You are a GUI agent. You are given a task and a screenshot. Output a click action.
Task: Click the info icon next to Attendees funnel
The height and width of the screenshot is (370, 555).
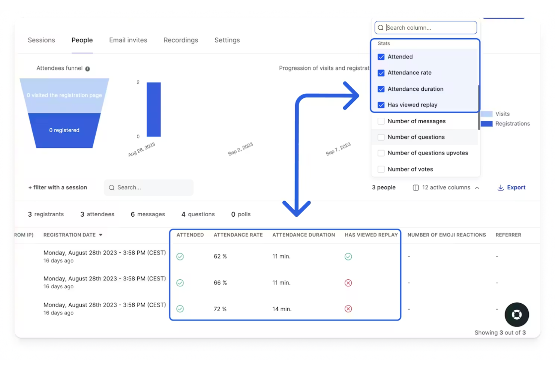[x=87, y=68]
